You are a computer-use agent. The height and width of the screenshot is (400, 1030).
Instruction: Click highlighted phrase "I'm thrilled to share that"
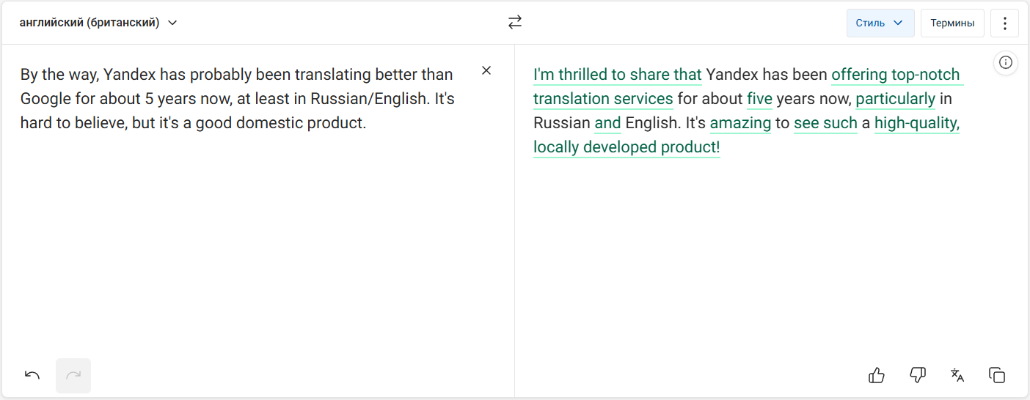click(618, 75)
